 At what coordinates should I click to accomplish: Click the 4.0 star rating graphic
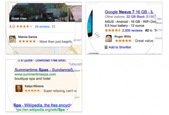tap(24, 26)
